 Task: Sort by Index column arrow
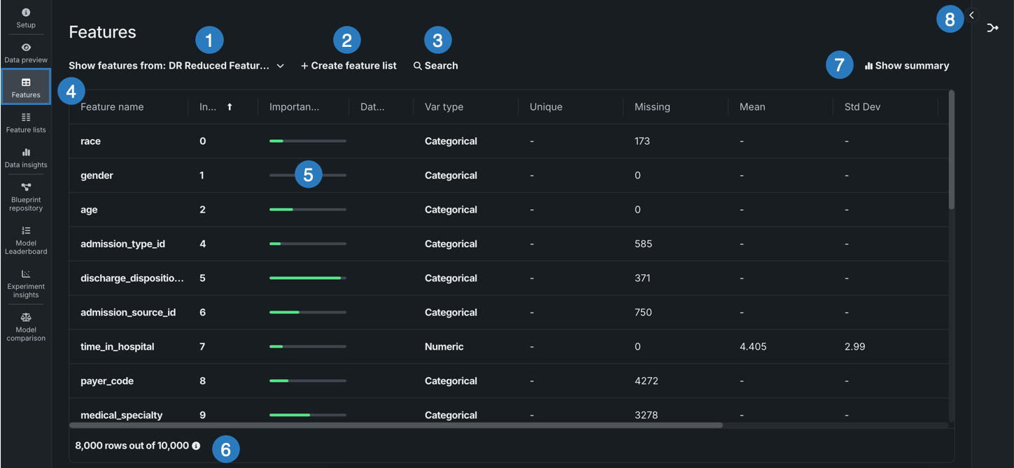(230, 107)
